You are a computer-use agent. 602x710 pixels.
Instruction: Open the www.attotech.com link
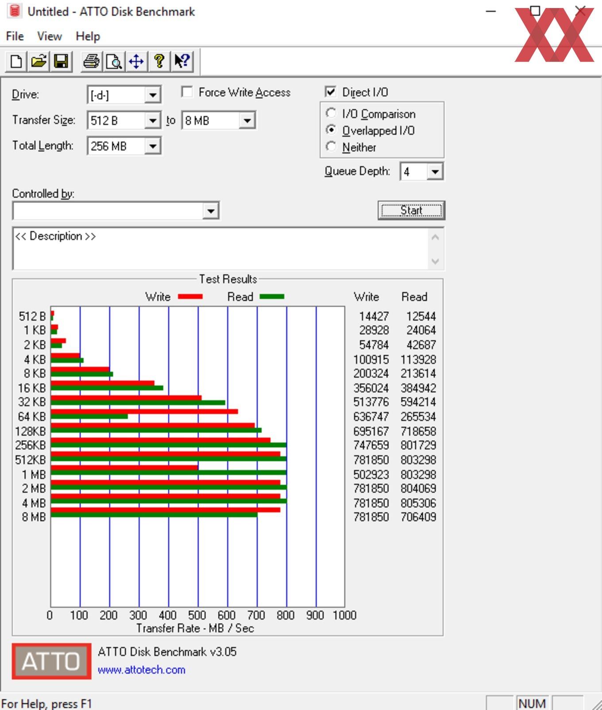coord(142,670)
